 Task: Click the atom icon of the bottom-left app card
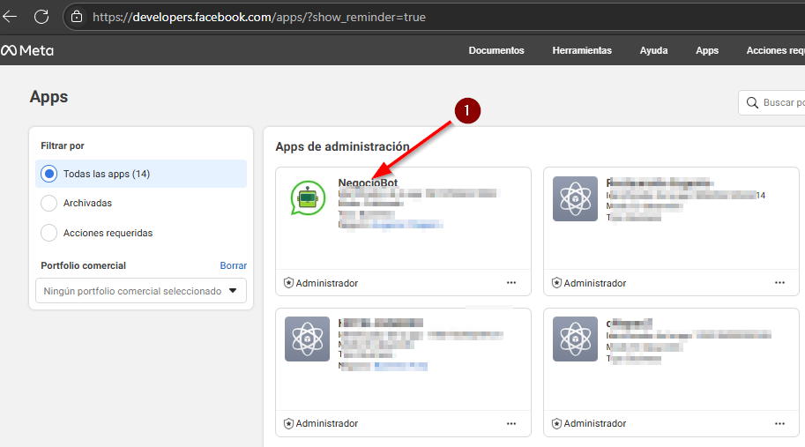point(307,339)
